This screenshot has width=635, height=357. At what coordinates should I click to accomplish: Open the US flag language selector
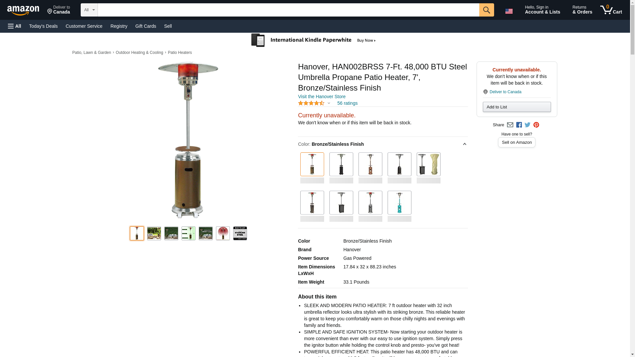coord(509,11)
